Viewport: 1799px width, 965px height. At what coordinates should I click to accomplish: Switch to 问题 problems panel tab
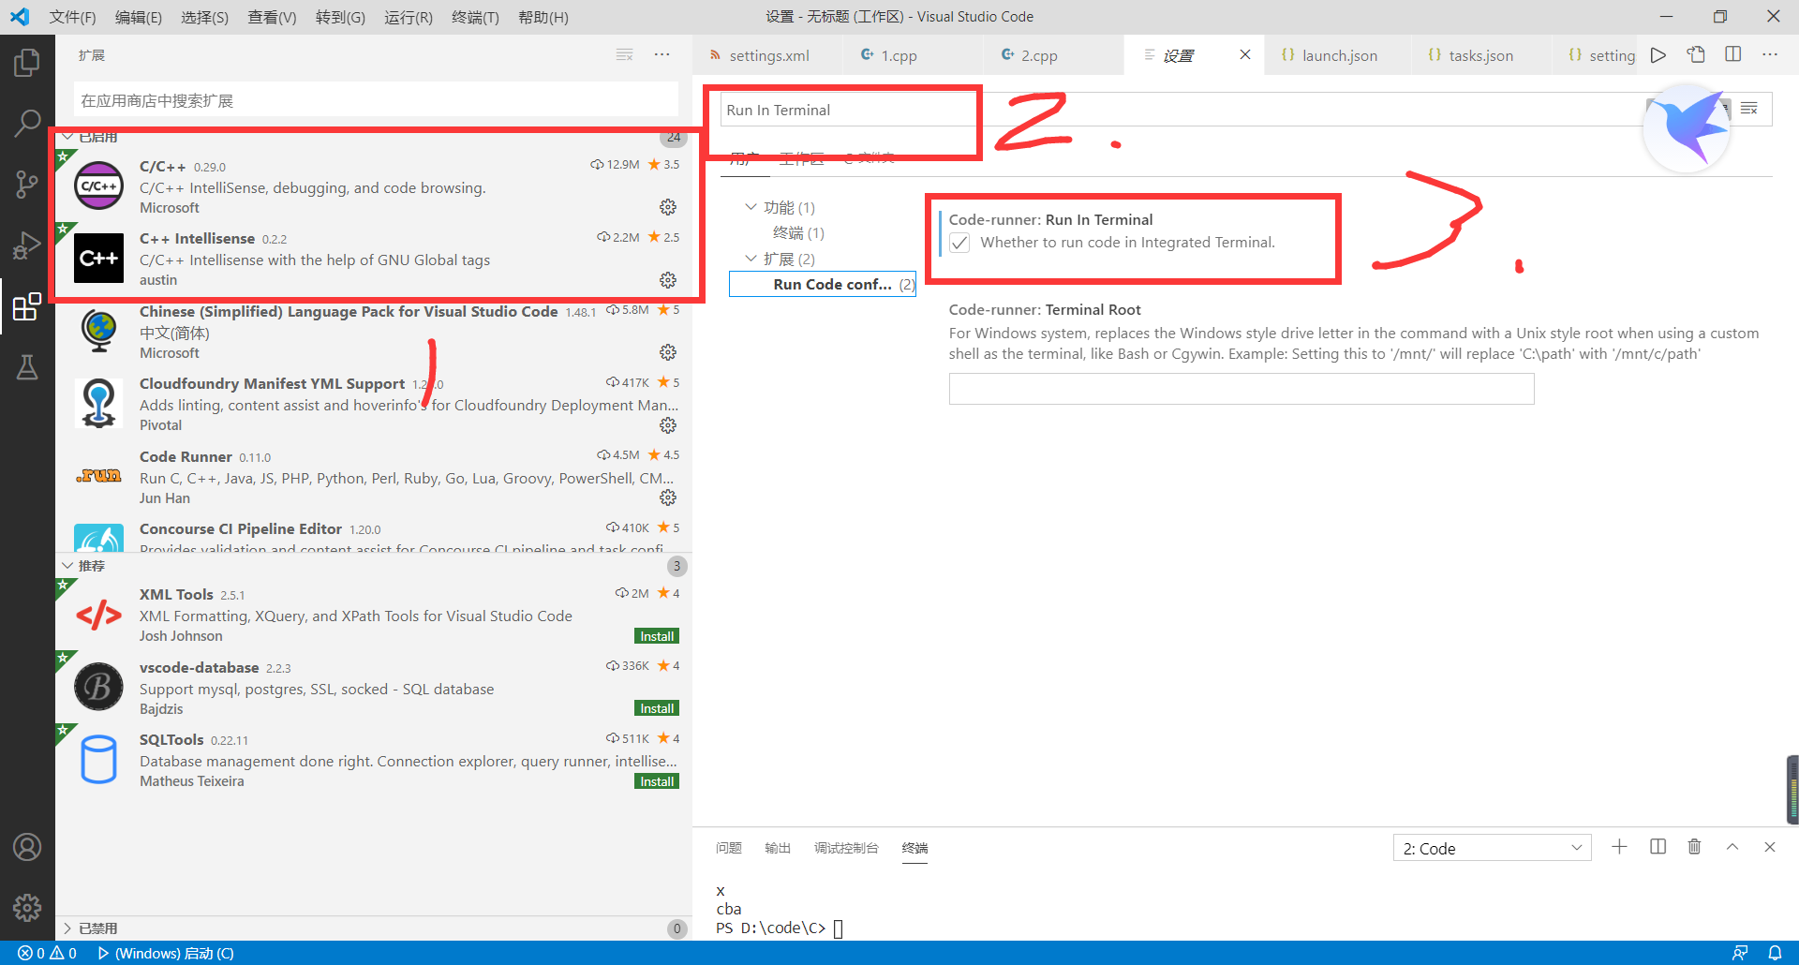pos(729,848)
